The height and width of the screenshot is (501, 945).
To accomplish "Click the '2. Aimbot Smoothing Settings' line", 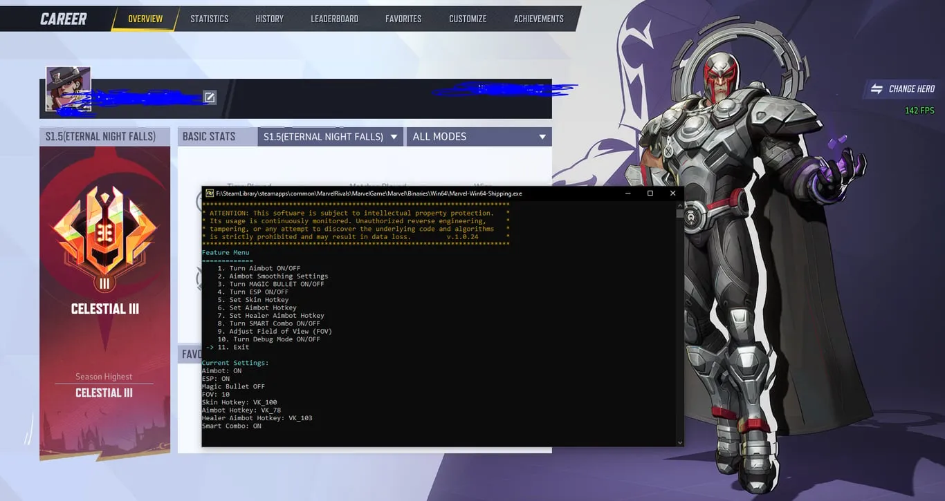I will click(x=273, y=276).
